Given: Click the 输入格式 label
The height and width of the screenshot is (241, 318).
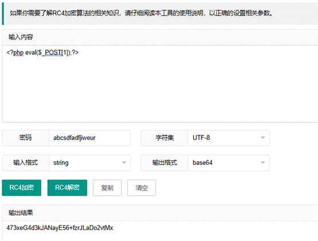Looking at the screenshot, I should click(26, 163).
